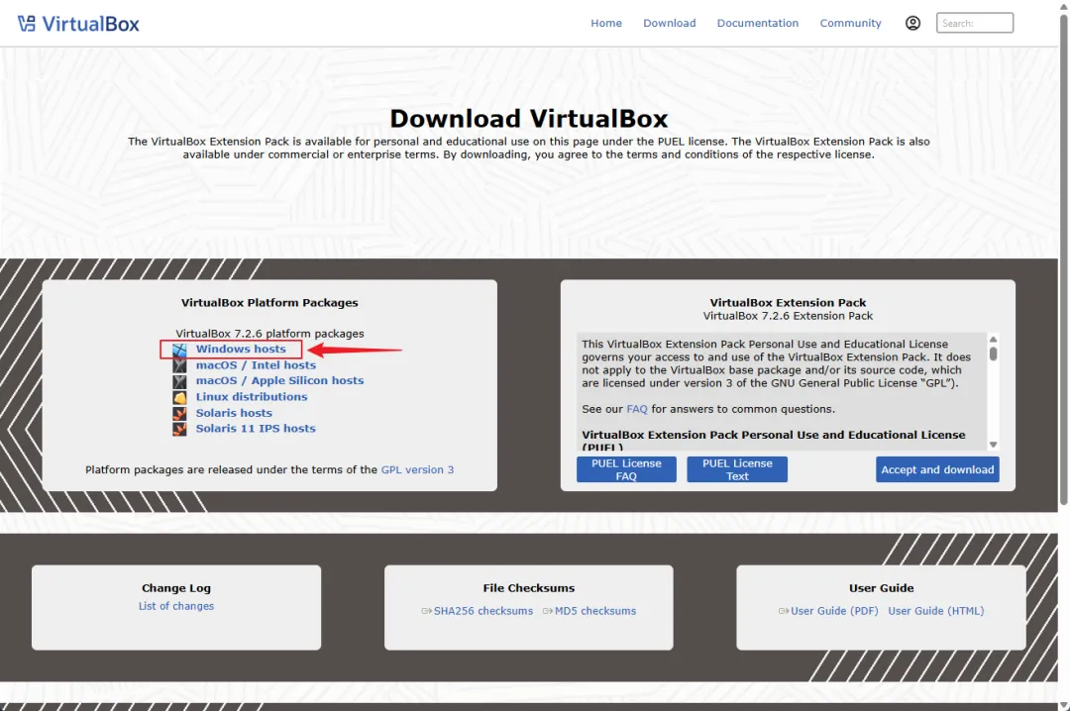
Task: Focus the Search input field
Action: tap(975, 23)
